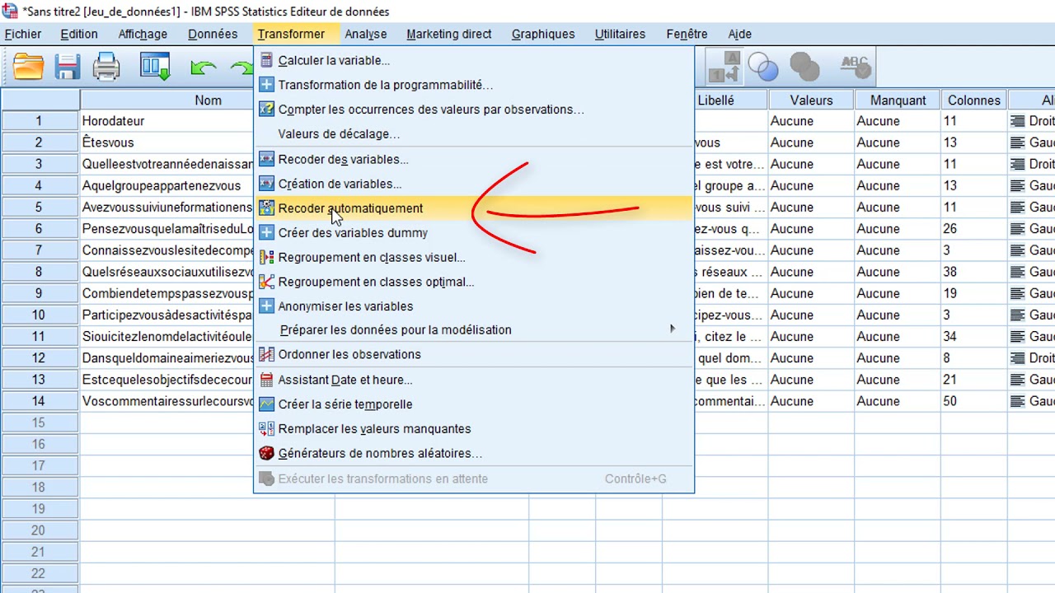Click the Libellé column header

[730, 100]
